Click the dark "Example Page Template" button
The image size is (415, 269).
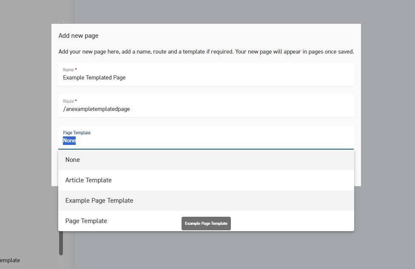206,223
